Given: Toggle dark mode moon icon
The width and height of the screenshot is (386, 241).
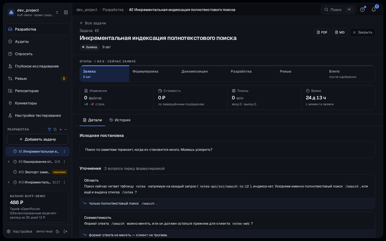Looking at the screenshot, I should [57, 231].
